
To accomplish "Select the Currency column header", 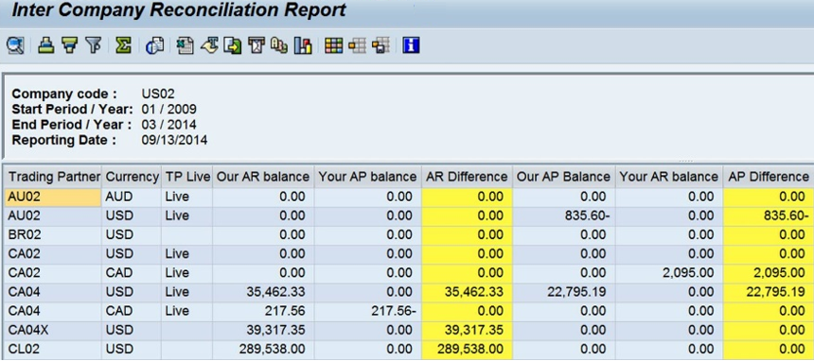I will tap(132, 177).
